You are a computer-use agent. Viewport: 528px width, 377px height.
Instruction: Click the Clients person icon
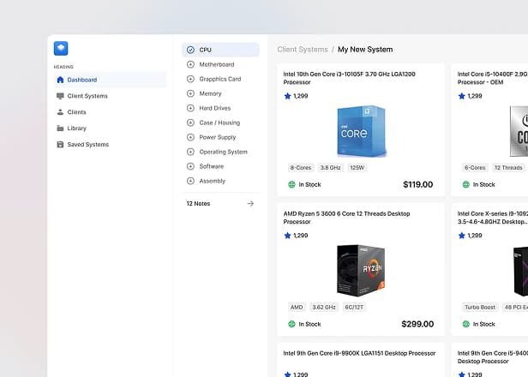60,112
